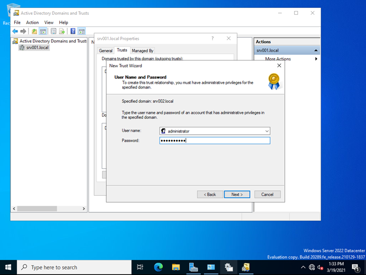This screenshot has height=275, width=366.
Task: Click Next in New Trust Wizard
Action: click(x=237, y=195)
